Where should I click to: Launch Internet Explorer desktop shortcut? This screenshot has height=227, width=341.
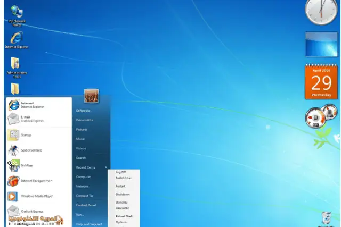(x=17, y=40)
